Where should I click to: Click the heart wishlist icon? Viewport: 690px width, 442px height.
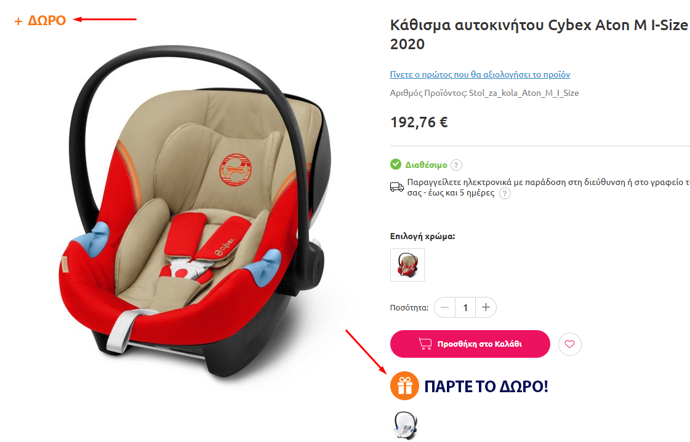(569, 344)
